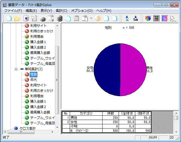Image resolution: width=181 pixels, height=142 pixels.
Task: Click tree panel scrollbar down arrow
Action: (x=57, y=127)
